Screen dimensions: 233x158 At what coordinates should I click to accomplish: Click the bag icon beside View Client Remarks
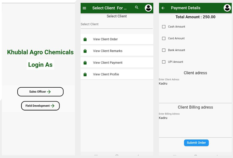click(85, 51)
